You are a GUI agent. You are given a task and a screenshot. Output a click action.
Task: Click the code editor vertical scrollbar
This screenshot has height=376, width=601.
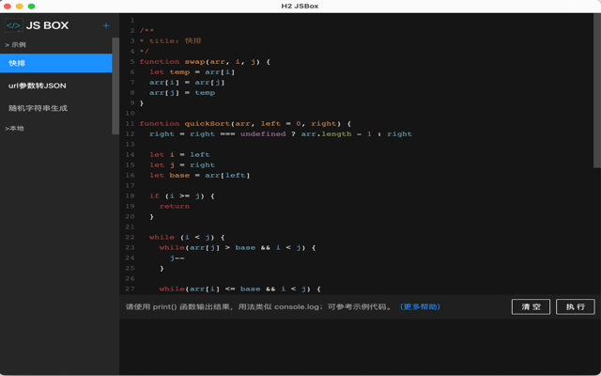point(597,91)
